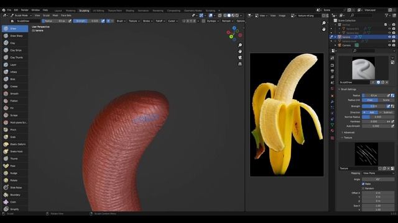Adjust the Strength slider in properties panel

(x=374, y=106)
